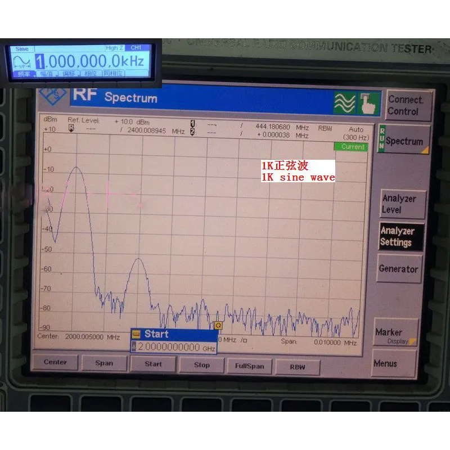Viewport: 450px width, 450px height.
Task: Open the Marker Display softkey
Action: 395,332
